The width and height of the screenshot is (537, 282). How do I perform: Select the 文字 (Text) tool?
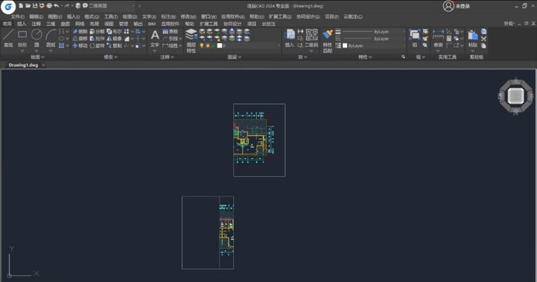155,38
